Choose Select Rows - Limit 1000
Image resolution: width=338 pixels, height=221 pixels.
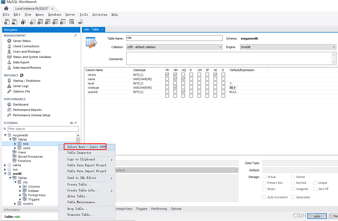87,147
